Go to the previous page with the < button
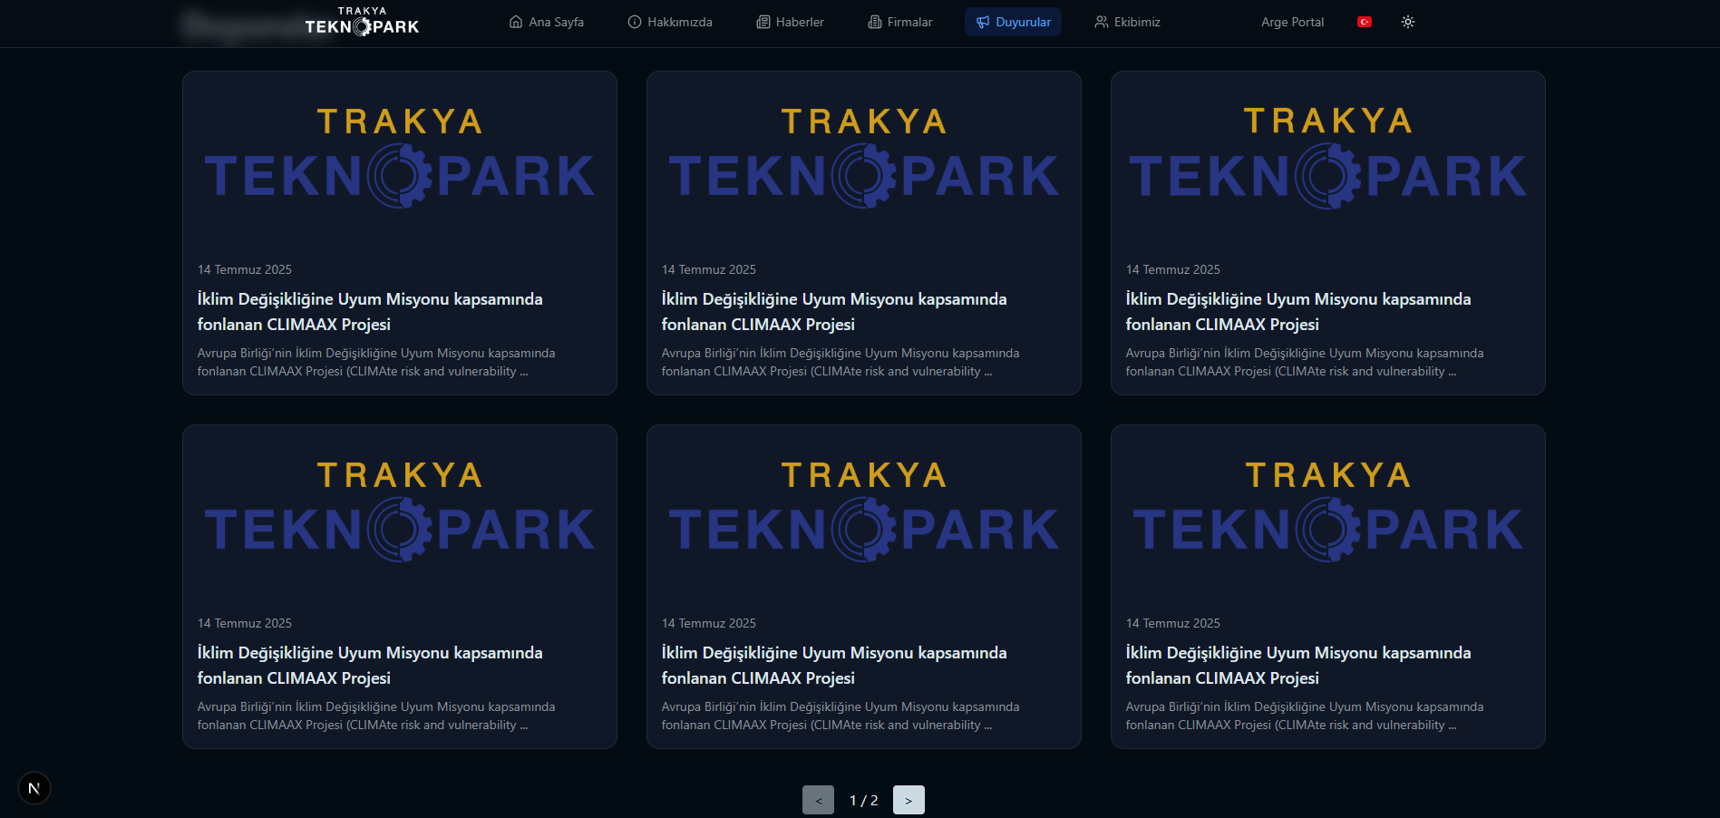This screenshot has height=818, width=1720. [818, 800]
